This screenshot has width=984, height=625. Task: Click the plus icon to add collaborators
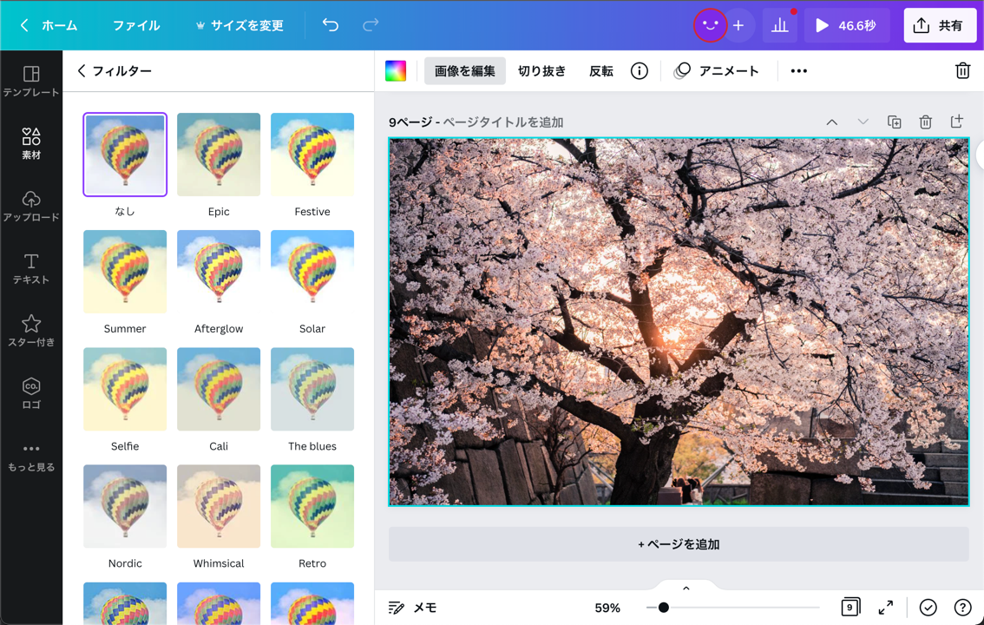(x=738, y=26)
